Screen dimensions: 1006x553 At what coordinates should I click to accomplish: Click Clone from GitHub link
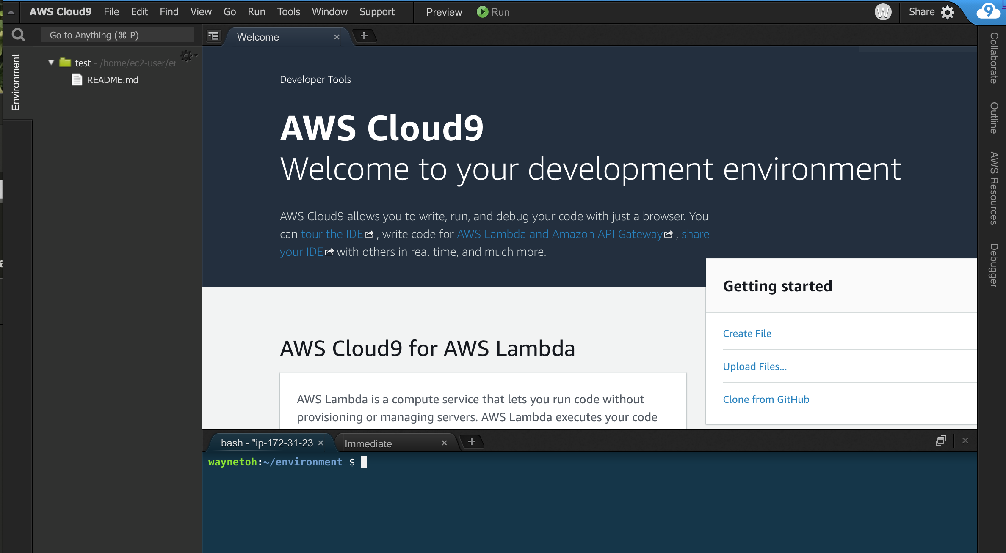(x=766, y=400)
